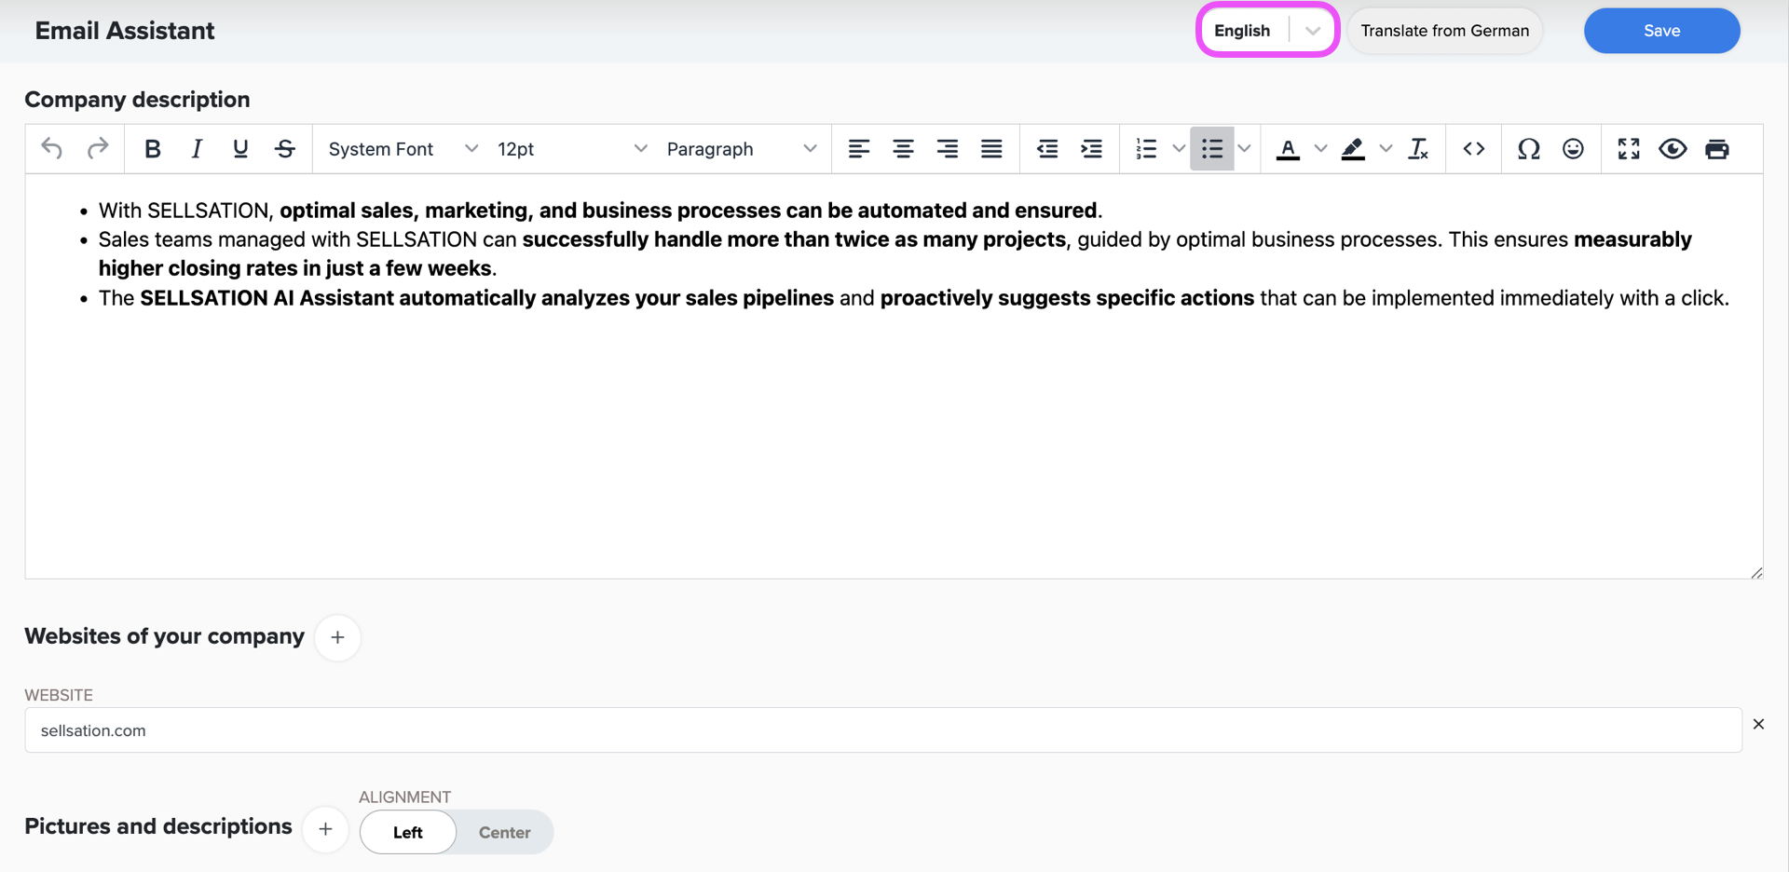Click the sellsation.com website input field
Screen dimensions: 1789x872
pyautogui.click(x=883, y=730)
